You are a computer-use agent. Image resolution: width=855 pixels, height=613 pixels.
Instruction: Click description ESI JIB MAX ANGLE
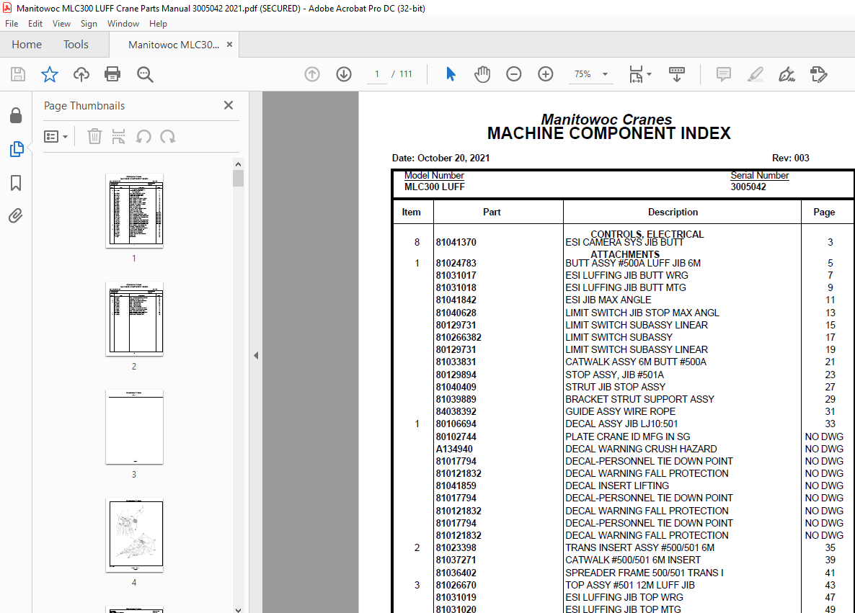click(x=608, y=300)
